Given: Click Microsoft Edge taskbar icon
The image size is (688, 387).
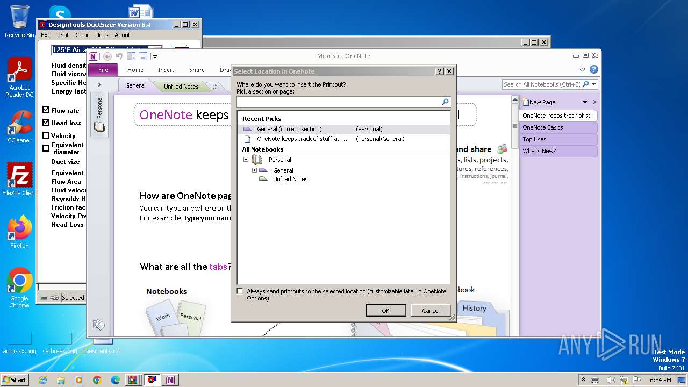Looking at the screenshot, I should (x=115, y=380).
